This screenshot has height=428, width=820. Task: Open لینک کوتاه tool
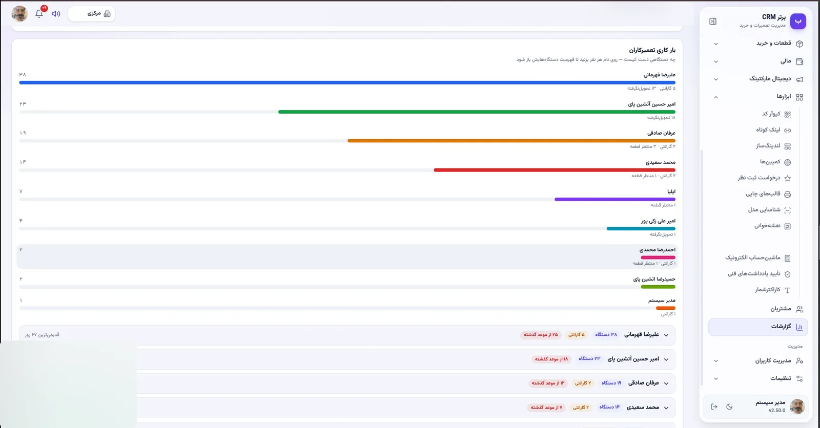click(x=773, y=130)
